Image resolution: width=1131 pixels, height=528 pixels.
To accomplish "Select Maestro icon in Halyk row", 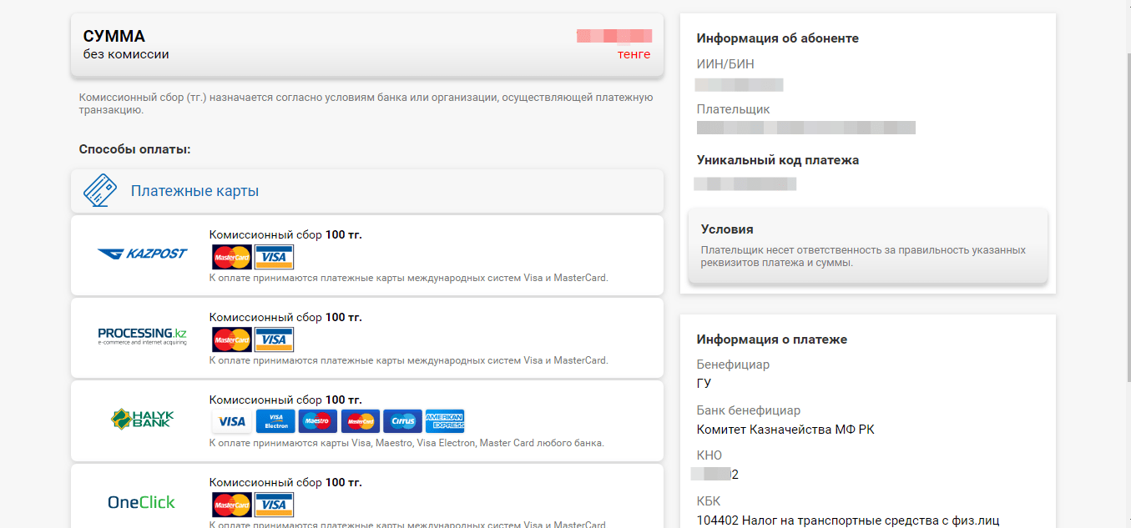I will [x=318, y=421].
